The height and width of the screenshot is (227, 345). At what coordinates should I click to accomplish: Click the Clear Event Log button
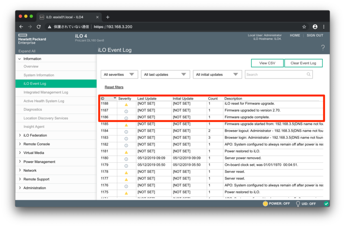(303, 63)
